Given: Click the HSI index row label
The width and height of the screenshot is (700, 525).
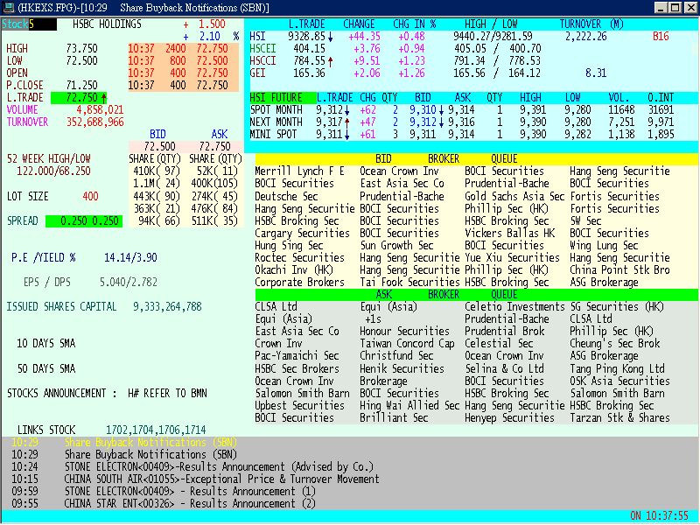Looking at the screenshot, I should (257, 37).
